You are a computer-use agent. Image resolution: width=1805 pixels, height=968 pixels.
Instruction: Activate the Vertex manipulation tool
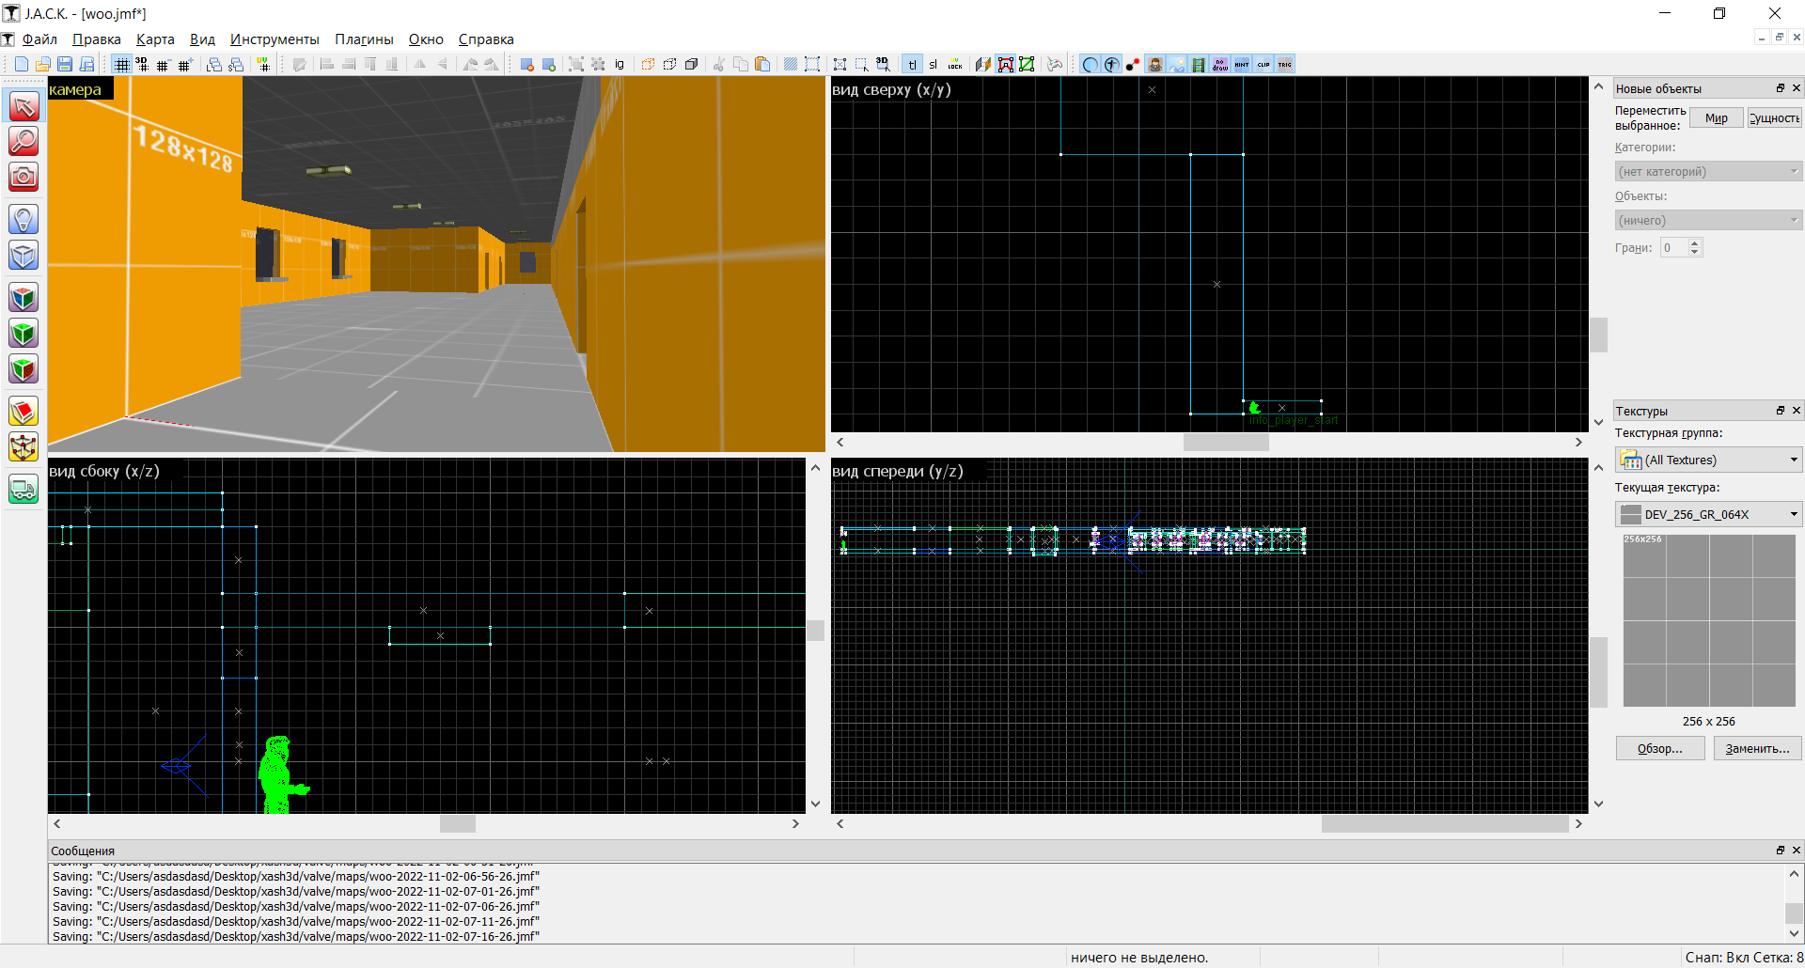coord(24,447)
